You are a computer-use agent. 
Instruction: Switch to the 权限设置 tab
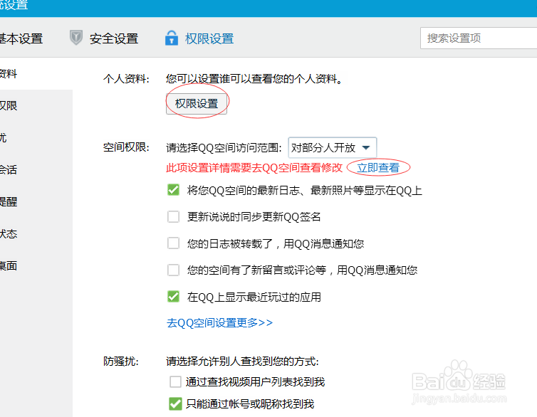[x=209, y=38]
